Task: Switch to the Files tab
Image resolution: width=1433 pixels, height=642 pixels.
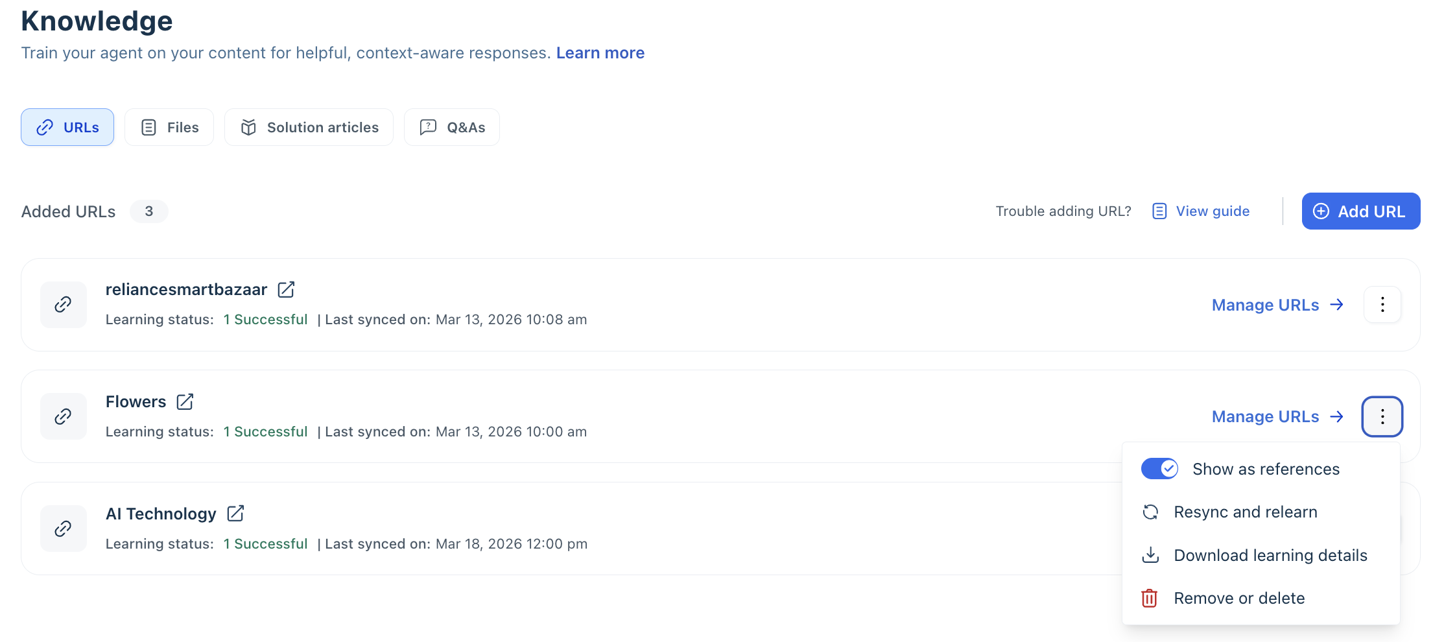Action: (169, 127)
